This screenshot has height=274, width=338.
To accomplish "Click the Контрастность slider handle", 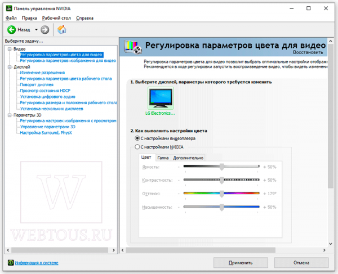I will click(221, 180).
